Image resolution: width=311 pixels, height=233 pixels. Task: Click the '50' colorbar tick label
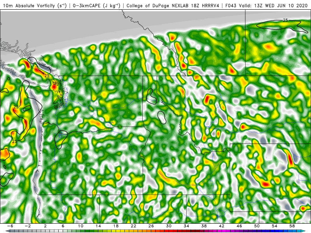tap(257, 226)
